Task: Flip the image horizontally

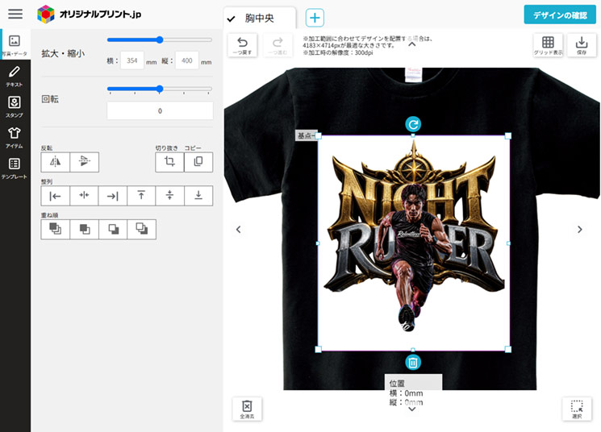Action: (x=55, y=162)
